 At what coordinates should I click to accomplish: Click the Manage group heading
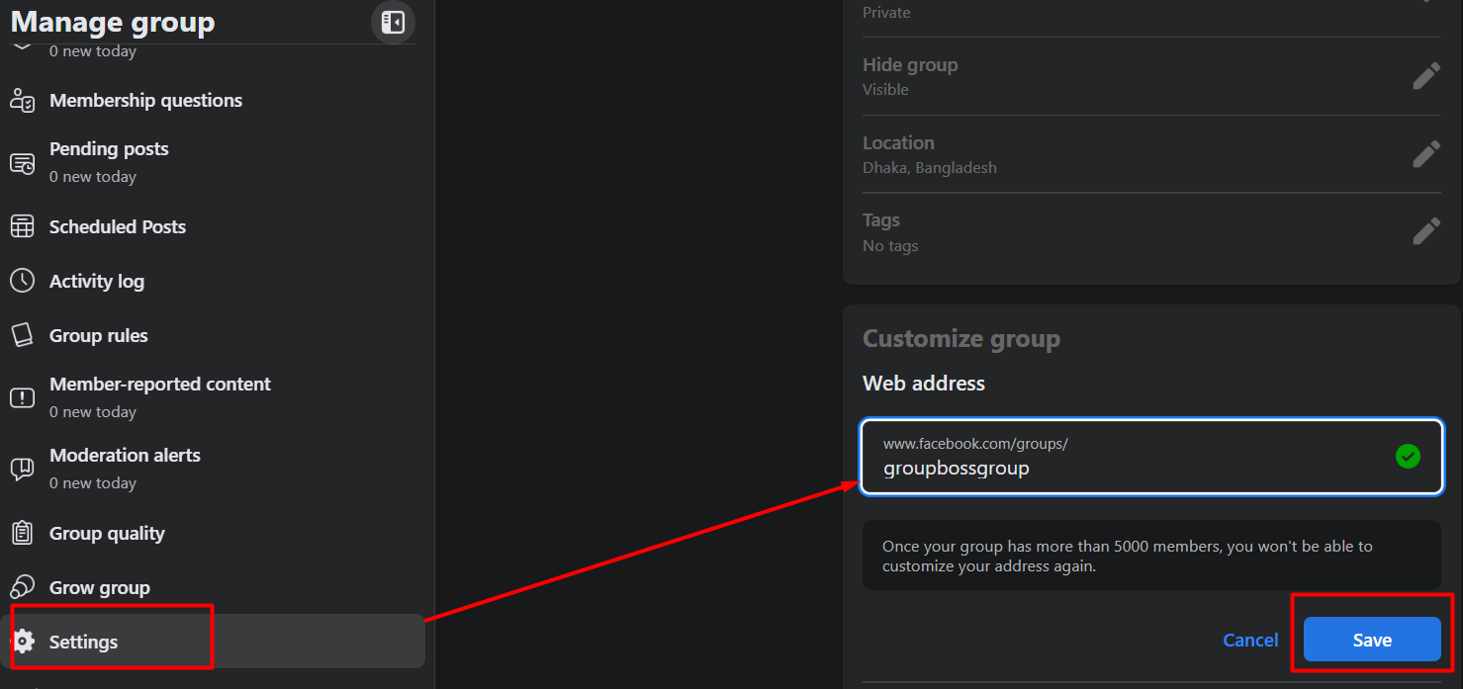pyautogui.click(x=112, y=22)
